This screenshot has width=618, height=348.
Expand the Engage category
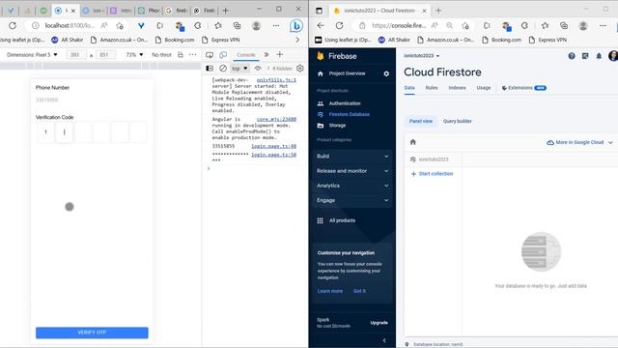(x=352, y=200)
